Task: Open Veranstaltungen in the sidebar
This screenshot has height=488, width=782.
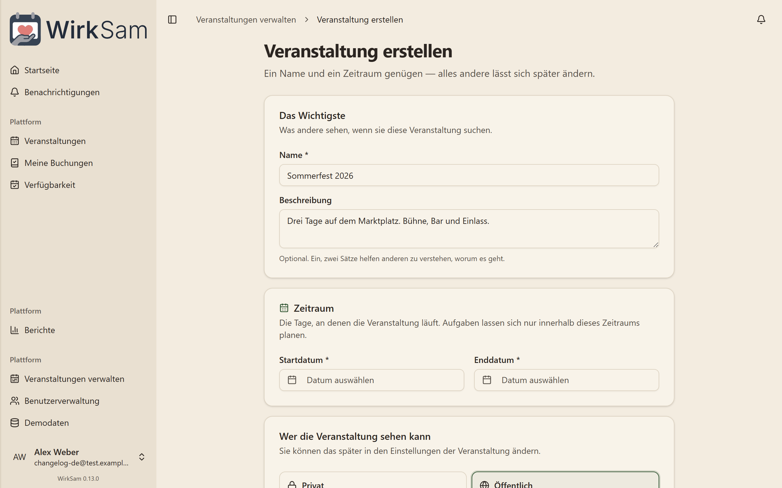Action: (x=78, y=141)
